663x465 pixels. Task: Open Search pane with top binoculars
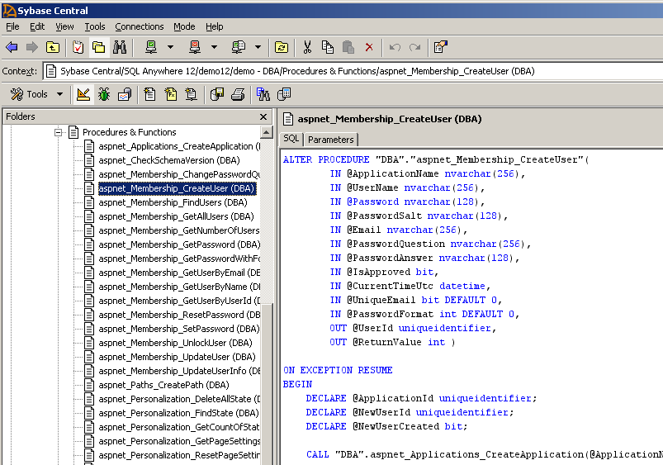click(120, 47)
